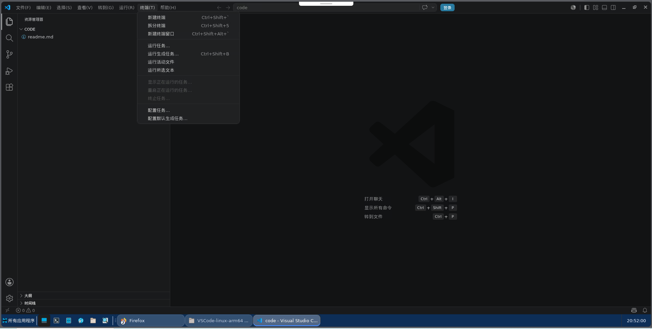652x329 pixels.
Task: Open the 转到(G) menu
Action: (x=106, y=7)
